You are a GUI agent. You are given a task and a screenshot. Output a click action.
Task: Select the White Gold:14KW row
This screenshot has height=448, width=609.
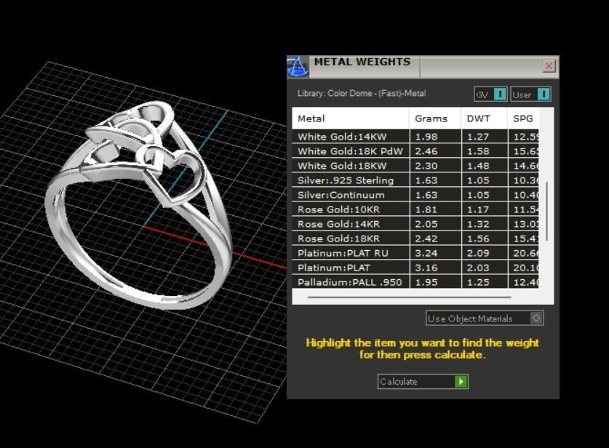(x=415, y=137)
